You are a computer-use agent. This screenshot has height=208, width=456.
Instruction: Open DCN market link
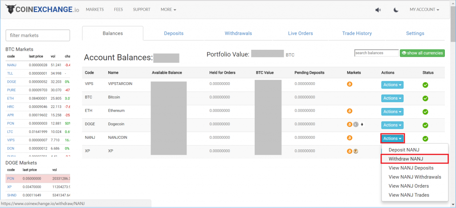pos(11,148)
